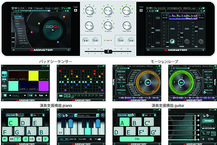
Task: Tap the Track A play/pause hardware button
Action: click(x=85, y=41)
